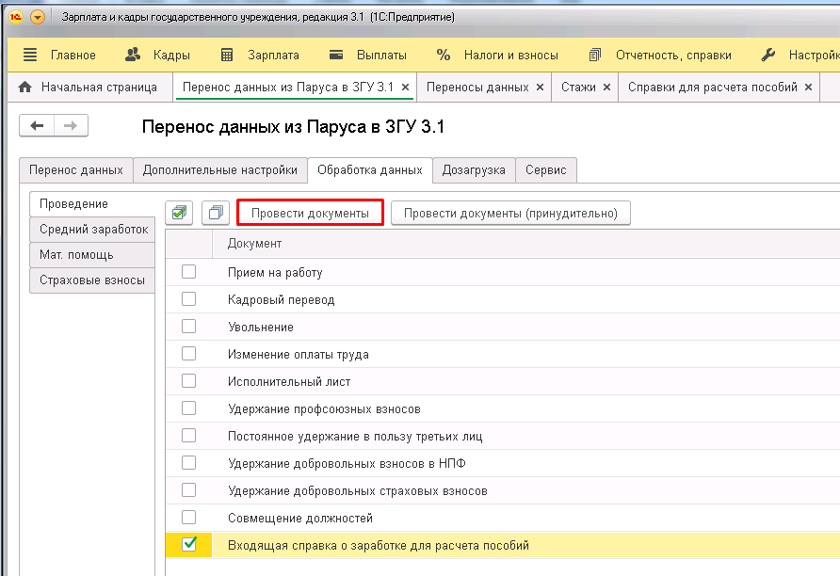This screenshot has height=576, width=840.
Task: Select the Средний заработок side tab
Action: tap(93, 229)
